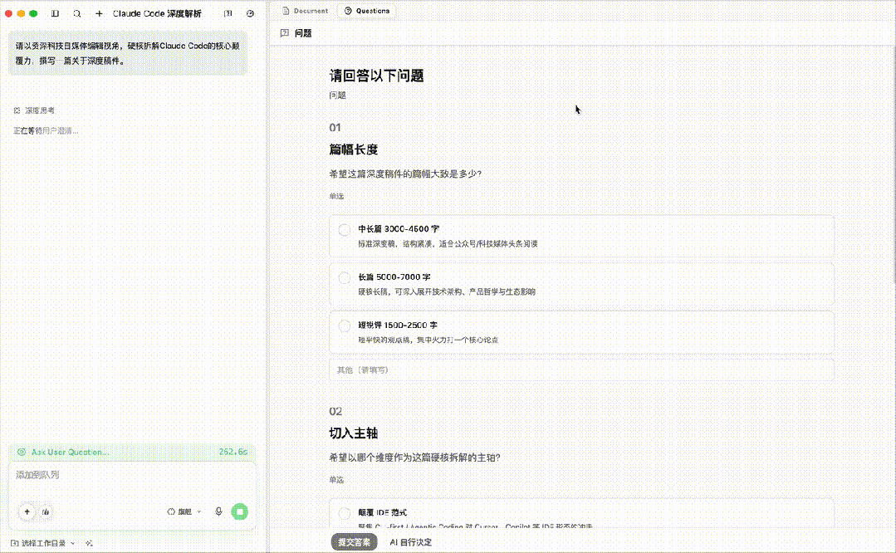The height and width of the screenshot is (553, 896).
Task: Click the 篇幅长度 question heading
Action: (353, 149)
